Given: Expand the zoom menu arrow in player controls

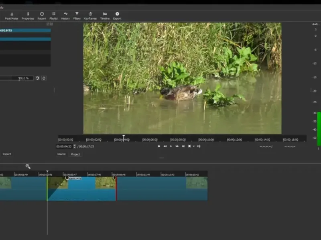Looking at the screenshot, I should pos(193,146).
